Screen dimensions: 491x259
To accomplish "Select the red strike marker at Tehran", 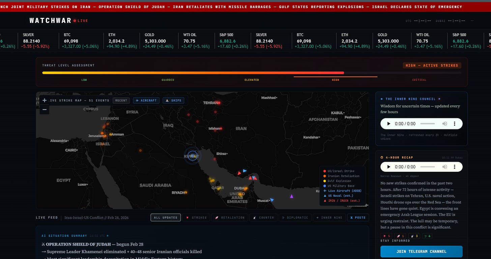I will [x=219, y=103].
